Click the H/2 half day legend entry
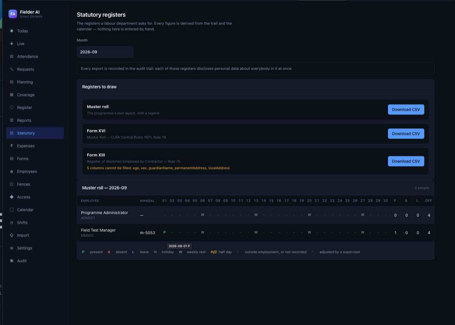The width and height of the screenshot is (455, 325). (x=221, y=252)
